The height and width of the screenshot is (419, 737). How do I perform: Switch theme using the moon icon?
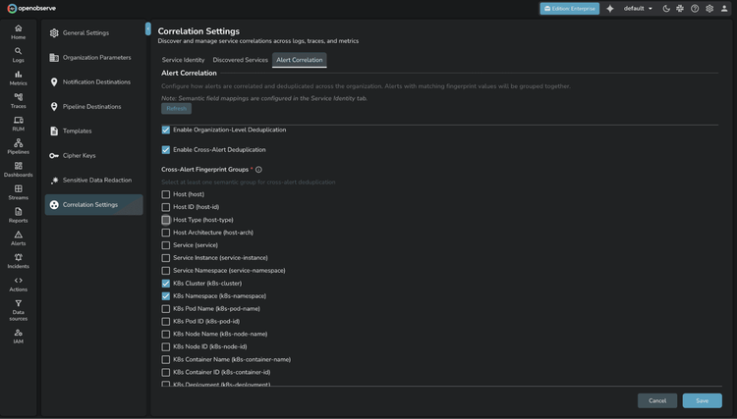[x=666, y=8]
